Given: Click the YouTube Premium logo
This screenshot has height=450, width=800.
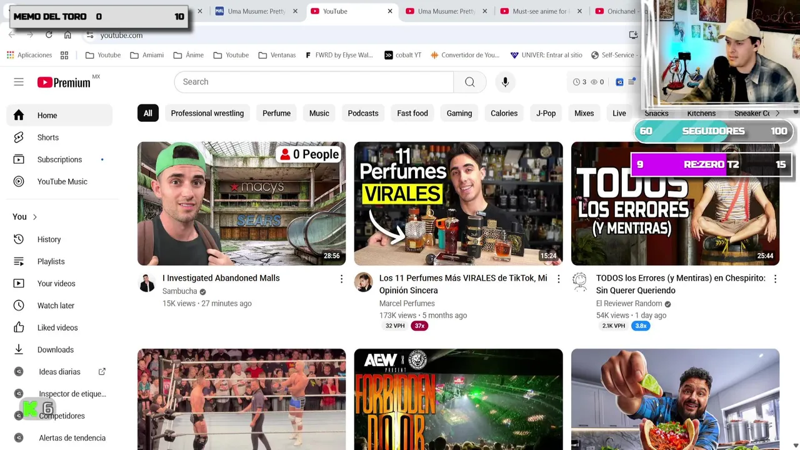Looking at the screenshot, I should point(64,82).
